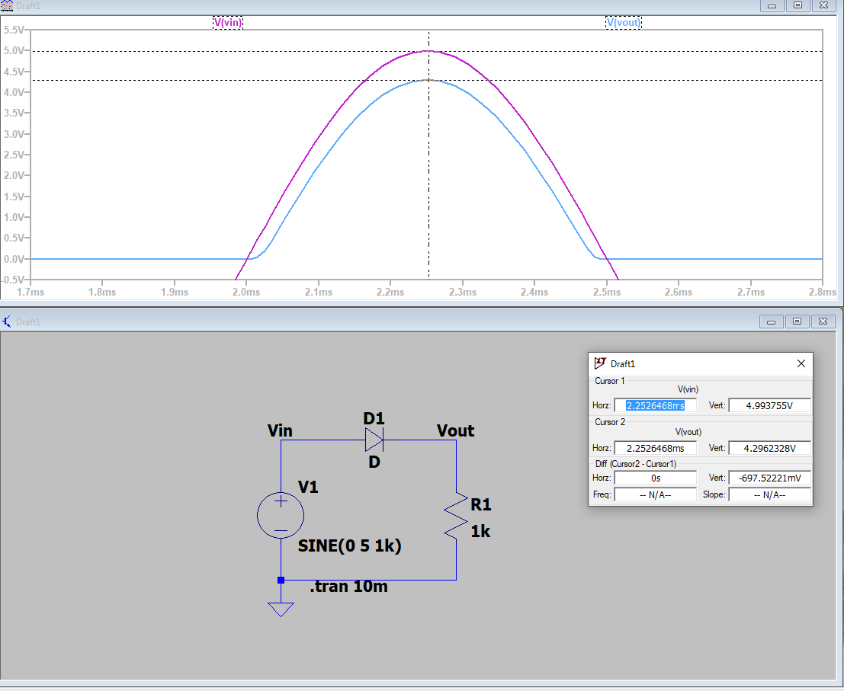844x691 pixels.
Task: Click the Cursor 1 Horz field
Action: [x=655, y=405]
